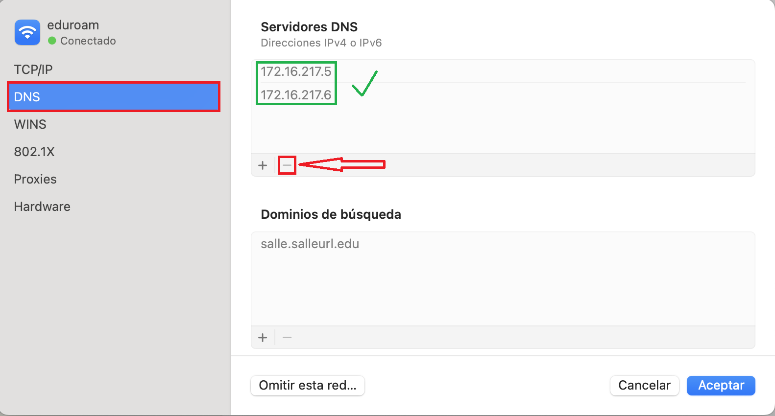Click the green Conectado status dot
775x416 pixels.
click(52, 41)
